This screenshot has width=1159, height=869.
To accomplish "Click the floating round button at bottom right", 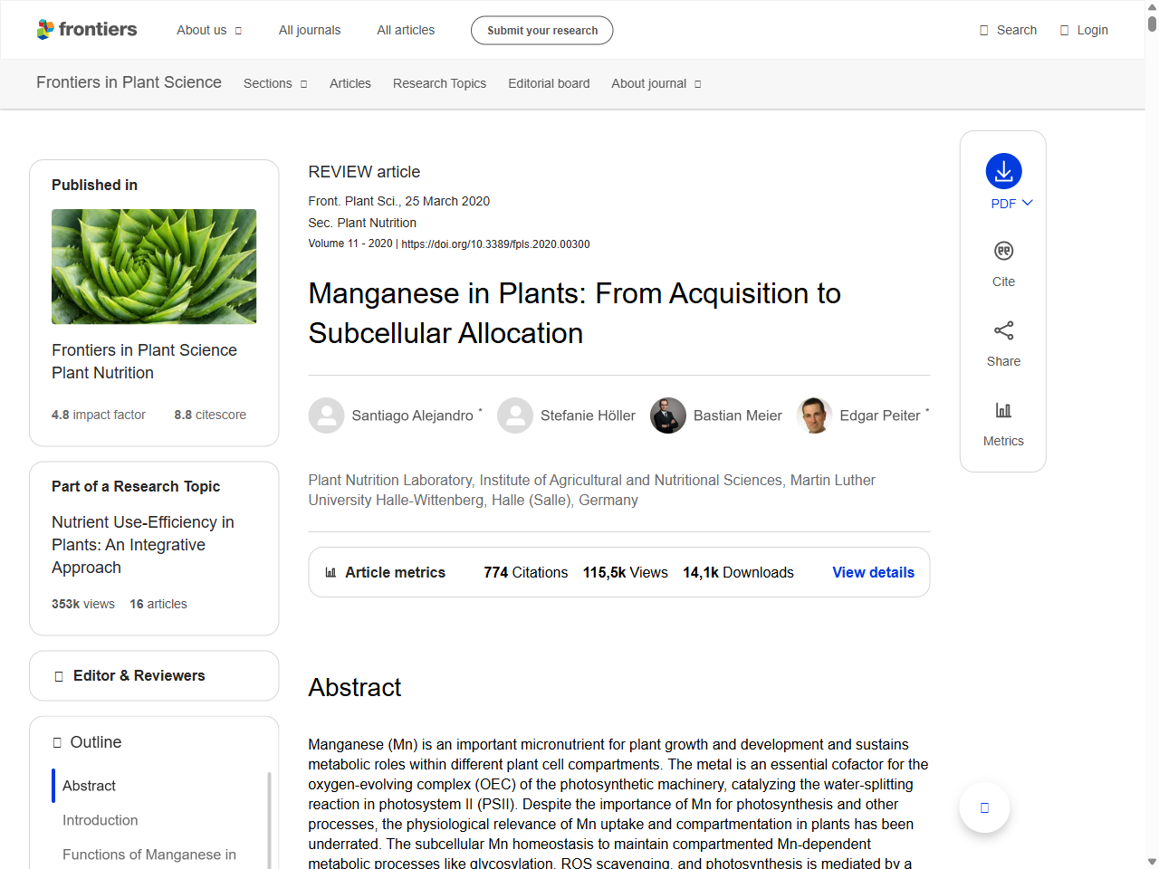I will click(984, 807).
